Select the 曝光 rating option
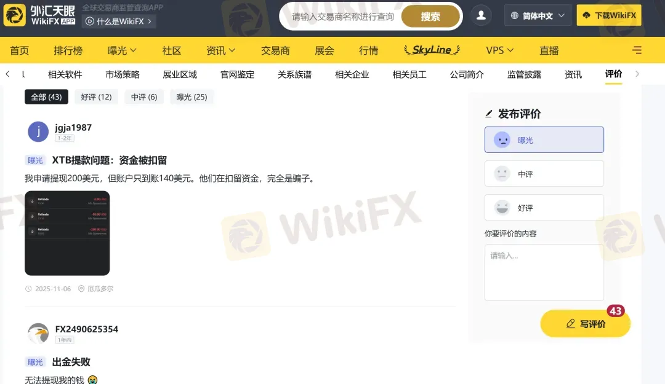Image resolution: width=665 pixels, height=384 pixels. tap(544, 139)
